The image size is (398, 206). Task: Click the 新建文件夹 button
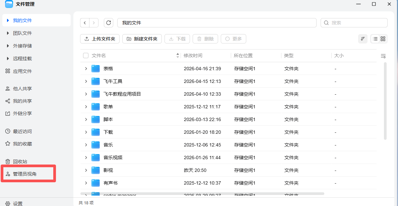tap(142, 39)
